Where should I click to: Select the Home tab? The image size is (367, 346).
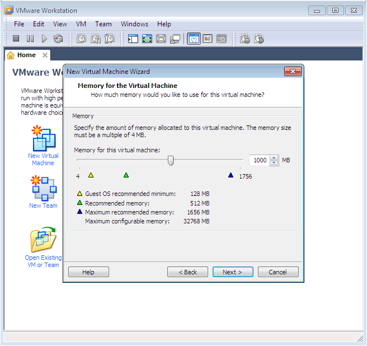[x=26, y=55]
